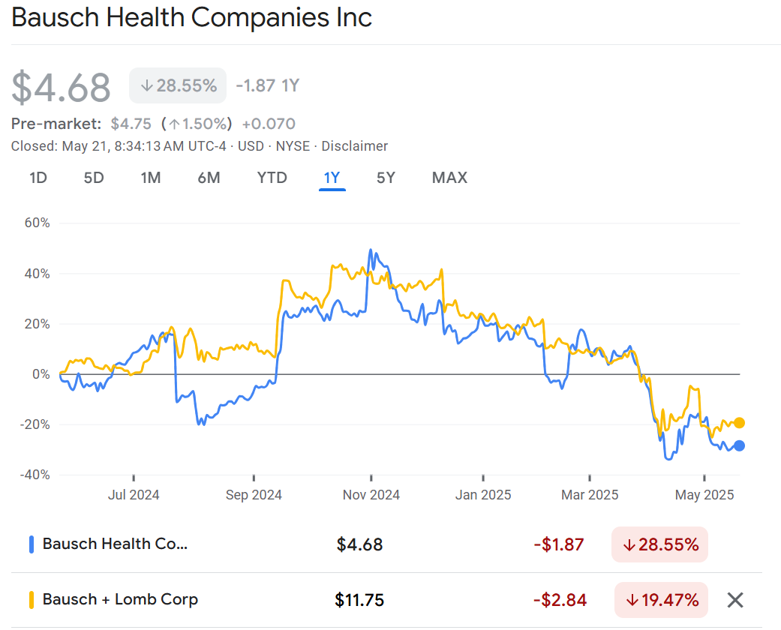Image resolution: width=781 pixels, height=630 pixels.
Task: Remove Bausch + Lomb comparison with X
Action: (x=735, y=600)
